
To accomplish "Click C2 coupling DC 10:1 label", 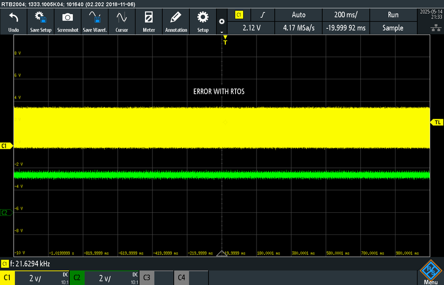I will point(135,278).
